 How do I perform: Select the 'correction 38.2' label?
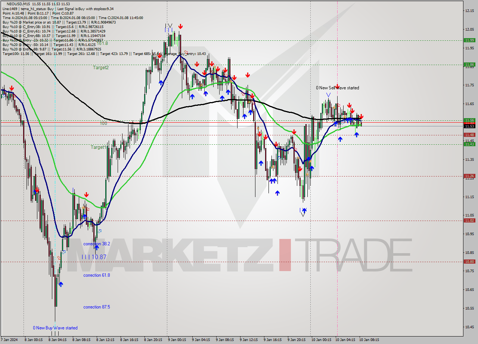point(97,244)
